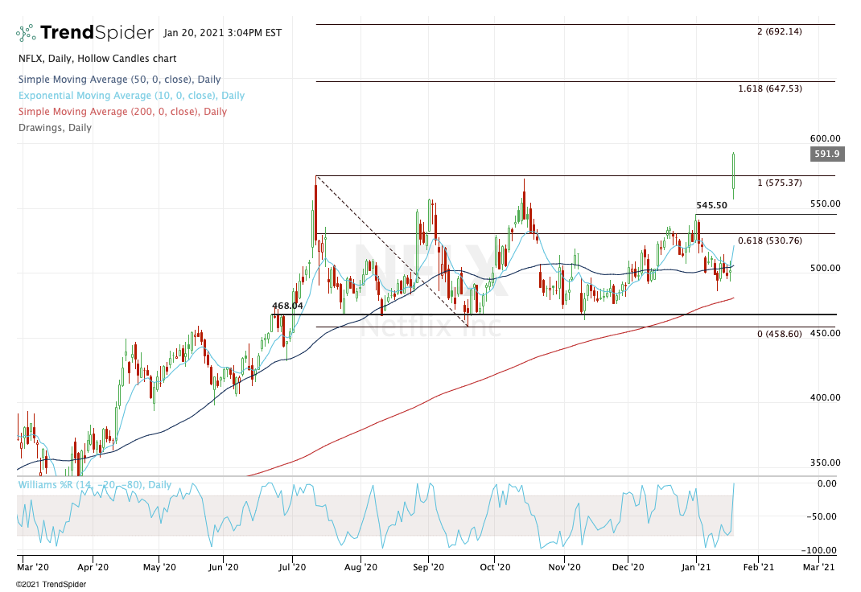
Task: Click the Fibonacci label 0.618 (530.76)
Action: (770, 240)
